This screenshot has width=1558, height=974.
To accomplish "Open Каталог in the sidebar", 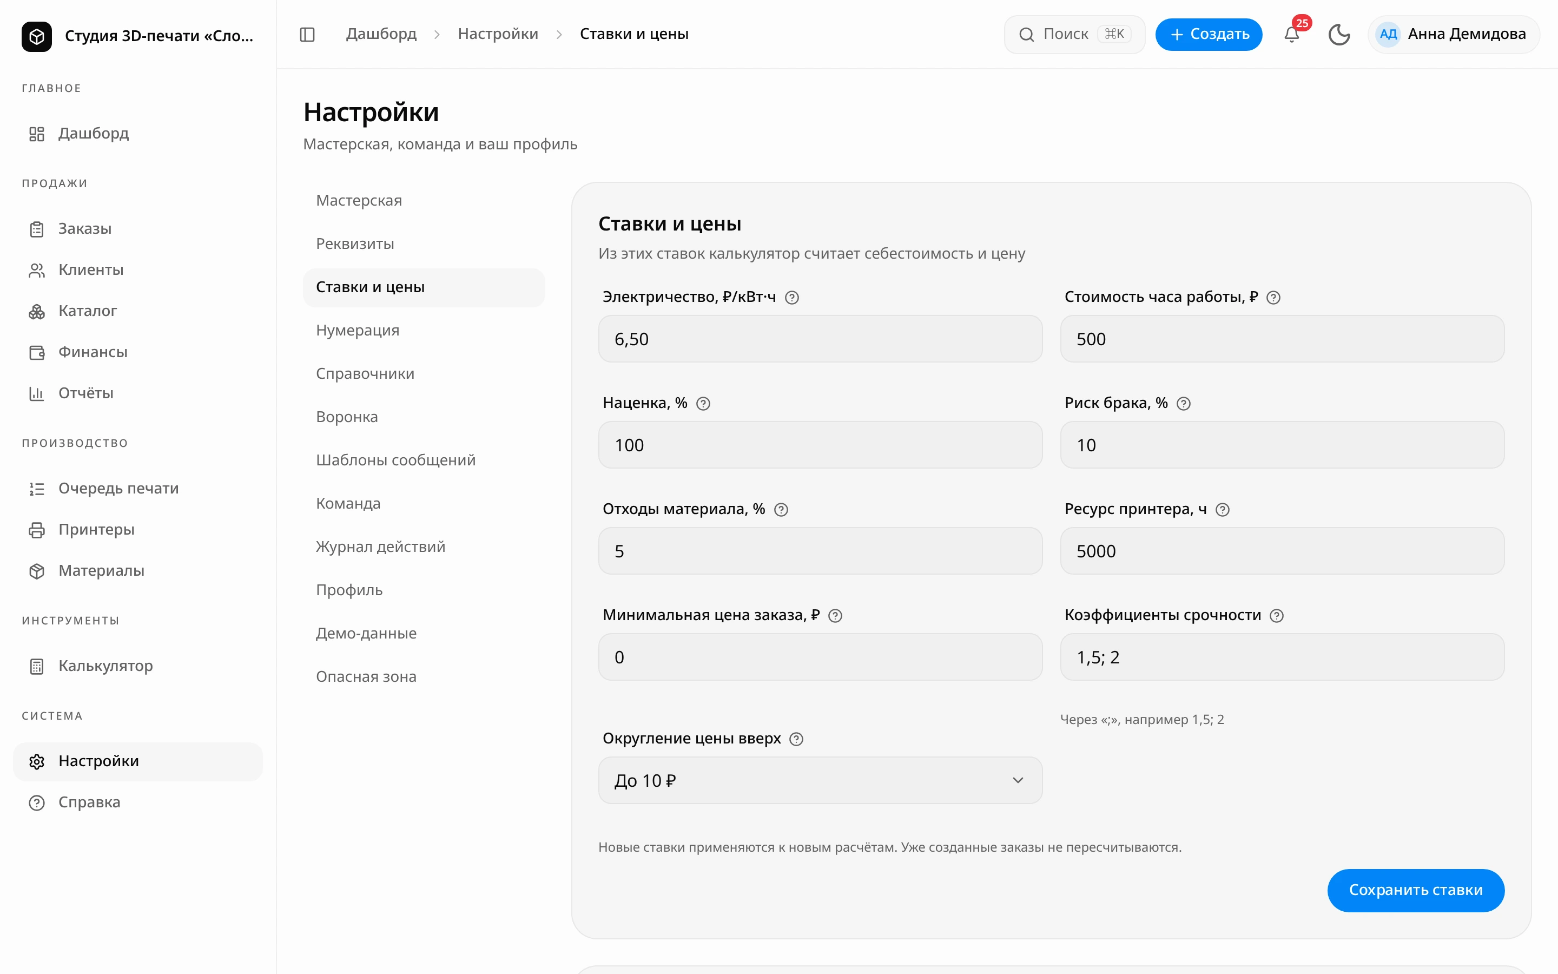I will click(x=138, y=311).
